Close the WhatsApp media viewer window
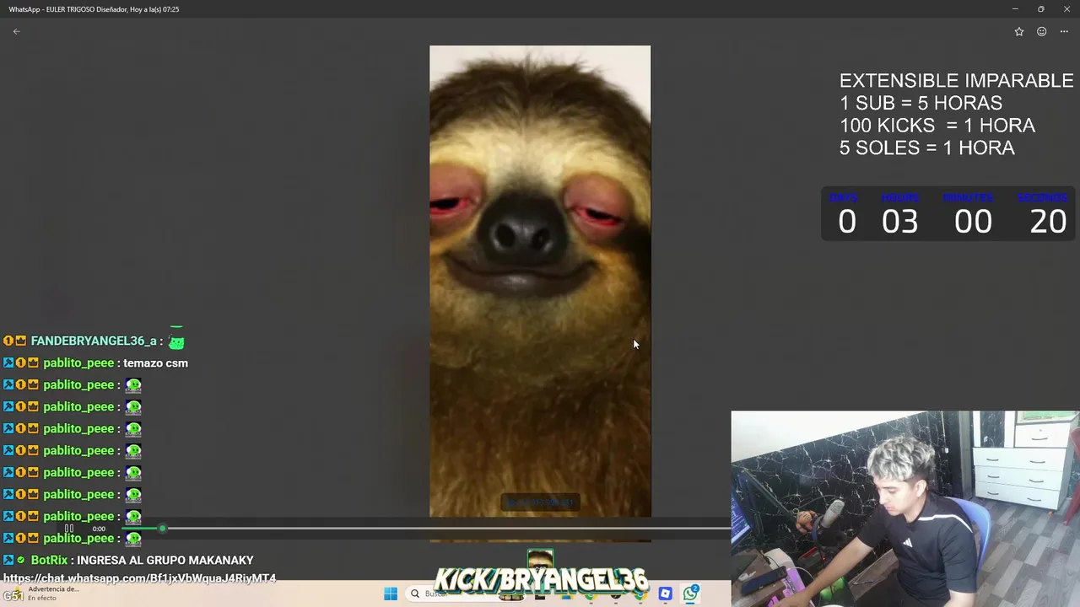This screenshot has width=1080, height=607. point(1066,8)
